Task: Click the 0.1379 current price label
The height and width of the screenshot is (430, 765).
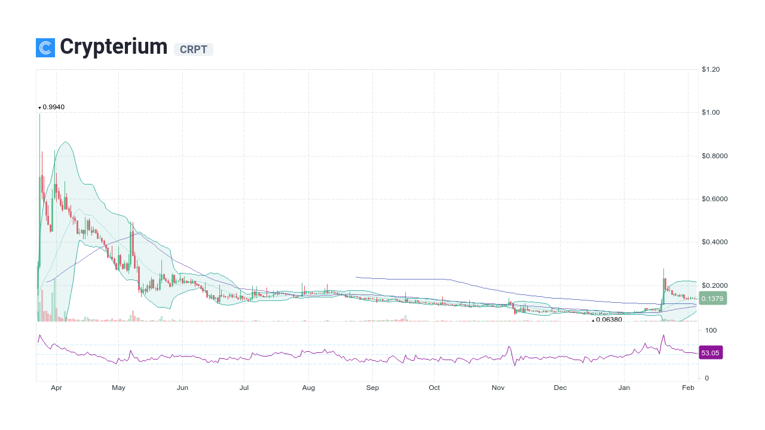Action: 712,299
